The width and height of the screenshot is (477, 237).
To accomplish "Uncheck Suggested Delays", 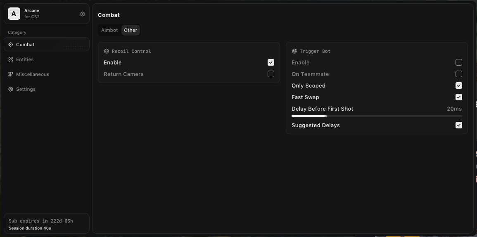I will pyautogui.click(x=459, y=125).
